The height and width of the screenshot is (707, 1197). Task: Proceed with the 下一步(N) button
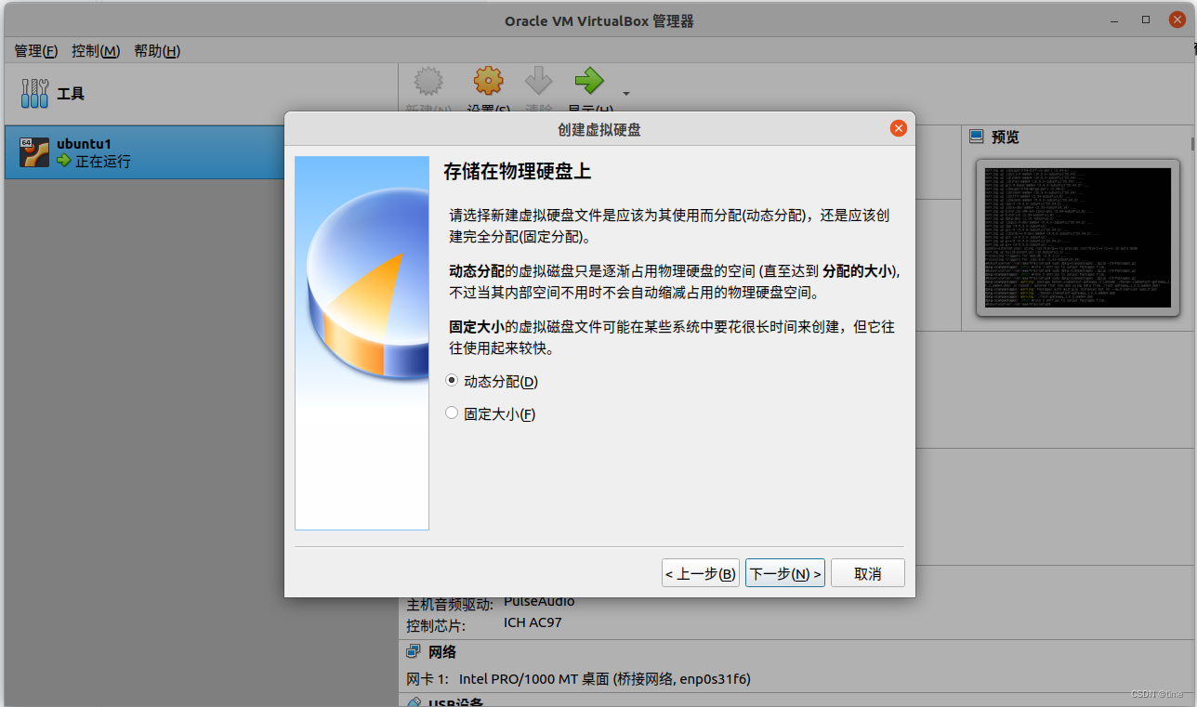[x=785, y=573]
